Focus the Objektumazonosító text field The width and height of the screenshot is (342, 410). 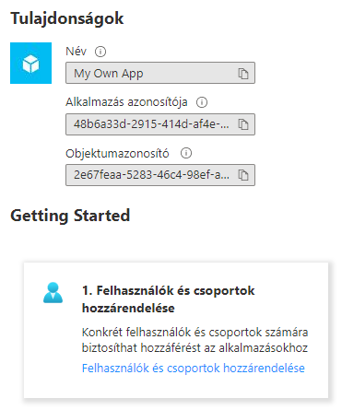160,175
